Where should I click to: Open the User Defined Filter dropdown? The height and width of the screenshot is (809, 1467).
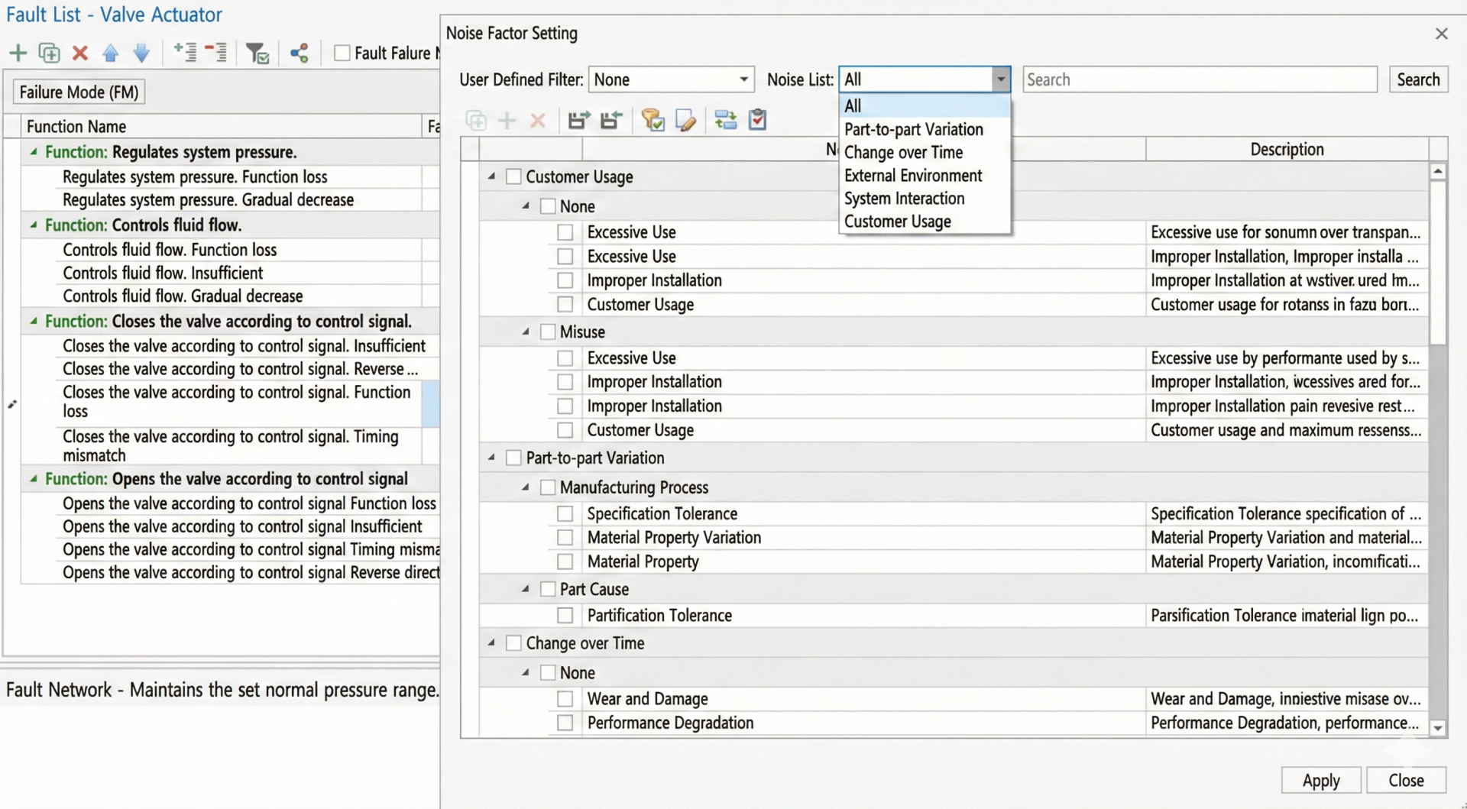point(671,79)
